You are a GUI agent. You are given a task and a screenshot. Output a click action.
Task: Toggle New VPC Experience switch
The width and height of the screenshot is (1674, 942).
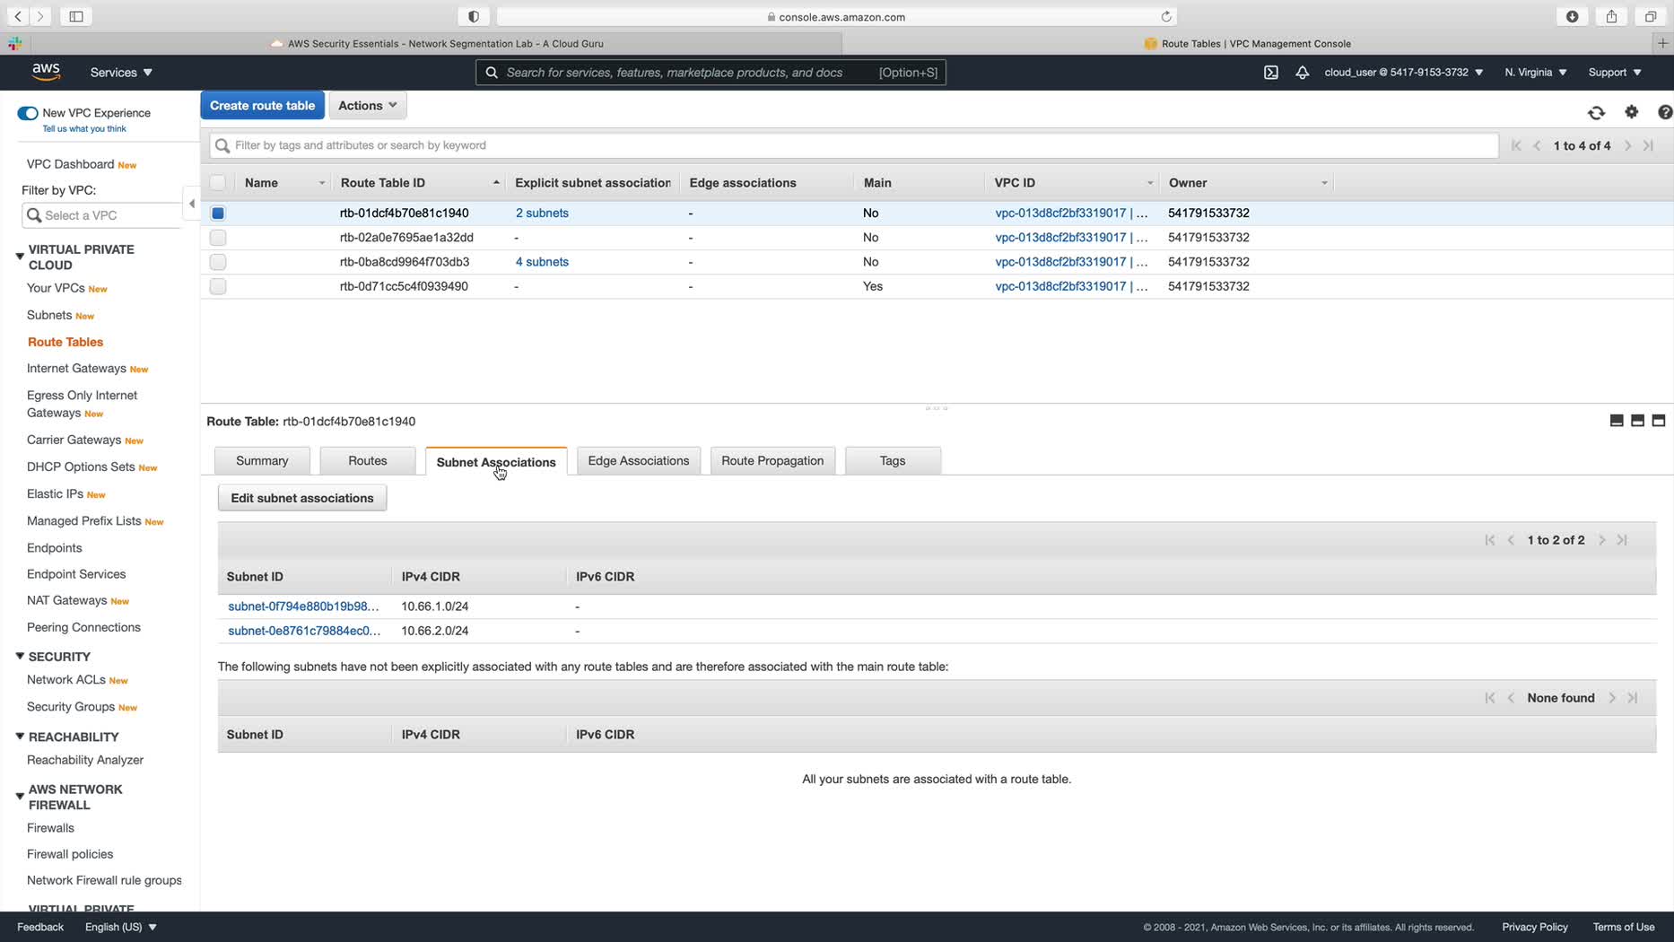(28, 113)
